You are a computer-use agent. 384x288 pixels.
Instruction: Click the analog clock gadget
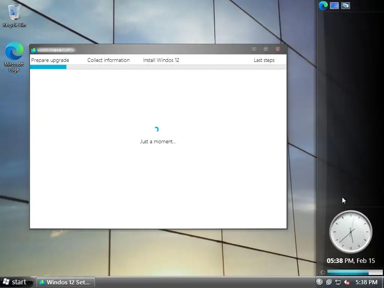[351, 232]
